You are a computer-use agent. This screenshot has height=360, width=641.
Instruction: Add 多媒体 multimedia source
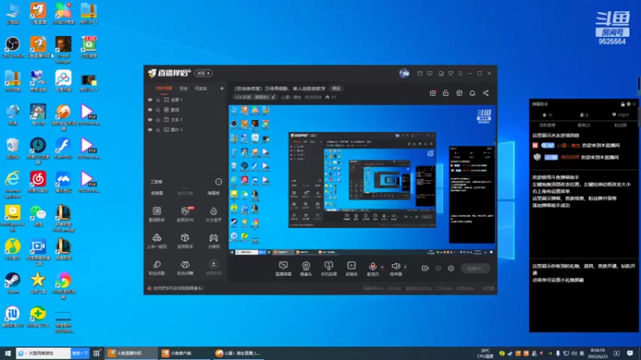[x=351, y=269]
